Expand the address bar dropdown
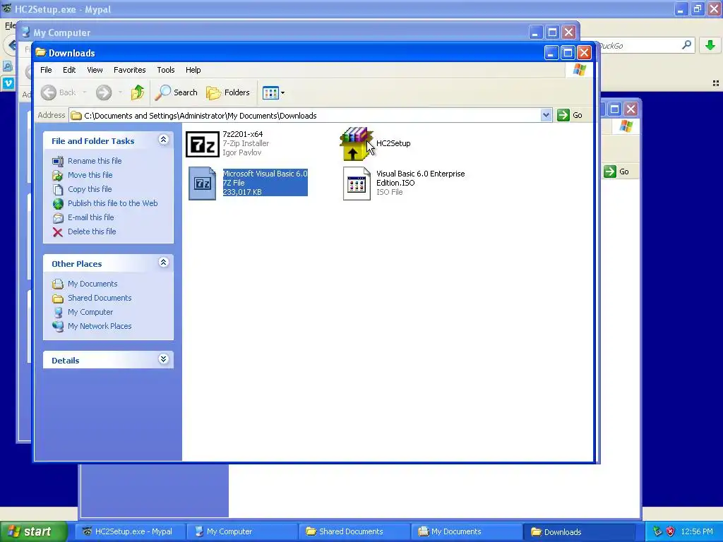 [x=546, y=115]
